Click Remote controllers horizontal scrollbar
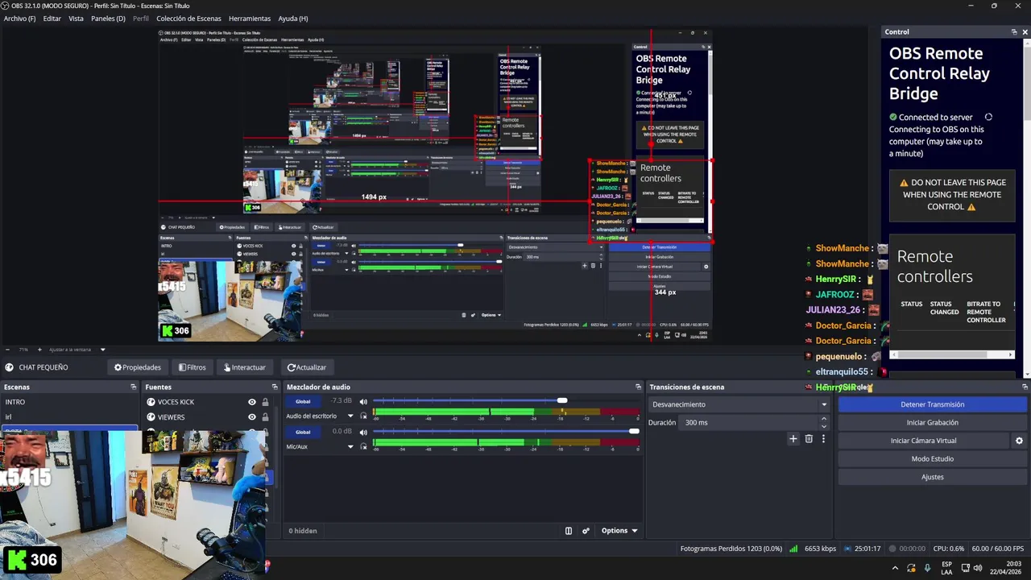This screenshot has width=1031, height=580. click(x=952, y=354)
